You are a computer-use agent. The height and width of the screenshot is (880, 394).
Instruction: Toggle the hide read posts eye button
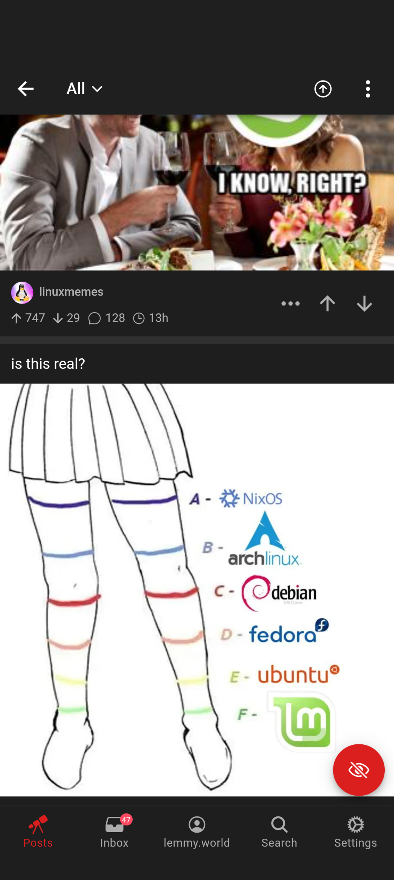359,770
